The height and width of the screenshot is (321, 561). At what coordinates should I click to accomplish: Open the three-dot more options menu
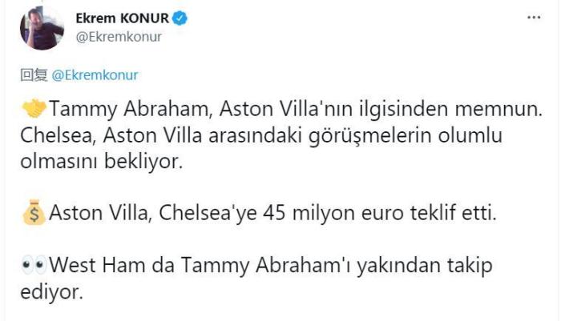[534, 17]
